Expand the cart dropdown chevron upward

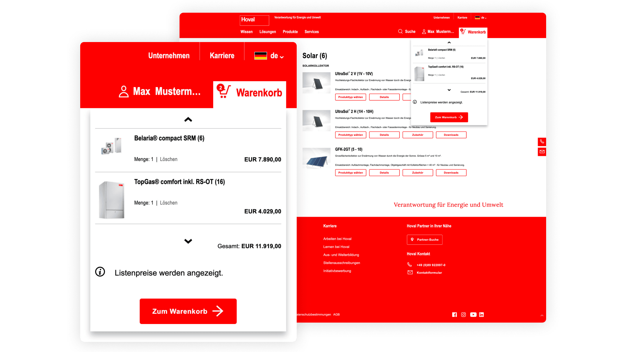tap(449, 43)
